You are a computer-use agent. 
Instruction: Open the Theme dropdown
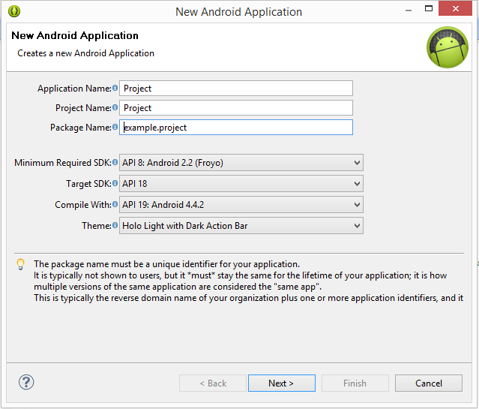point(241,226)
